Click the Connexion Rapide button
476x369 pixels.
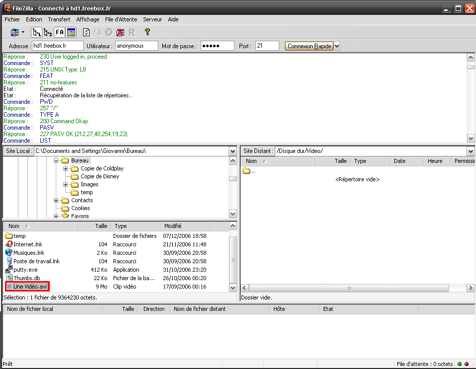pos(309,46)
